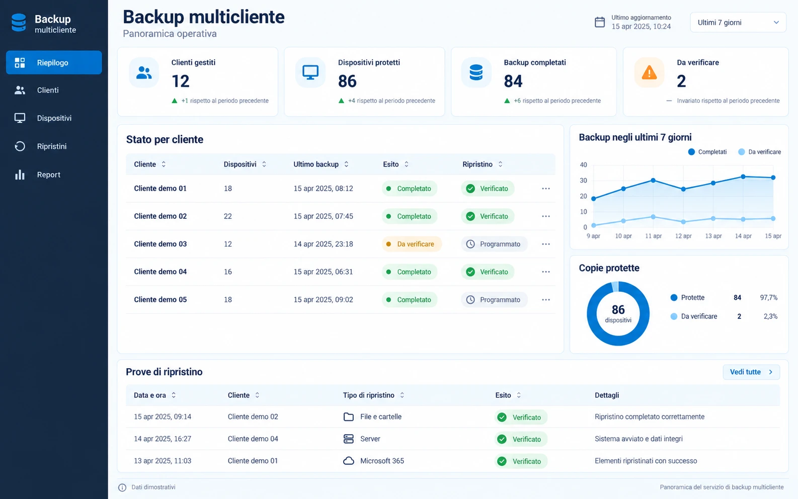This screenshot has width=798, height=499.
Task: Click the Ripristini restore arrow icon
Action: click(x=20, y=146)
